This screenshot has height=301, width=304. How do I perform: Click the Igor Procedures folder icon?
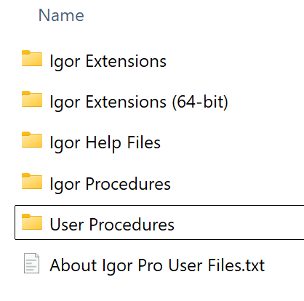(32, 181)
